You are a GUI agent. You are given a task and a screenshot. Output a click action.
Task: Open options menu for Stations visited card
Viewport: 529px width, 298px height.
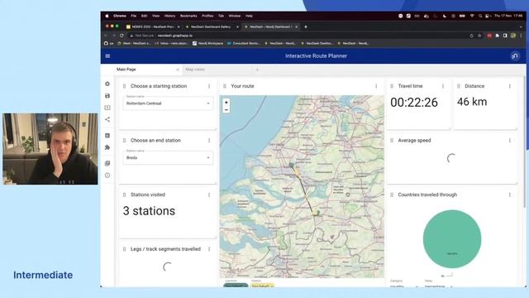(x=209, y=195)
